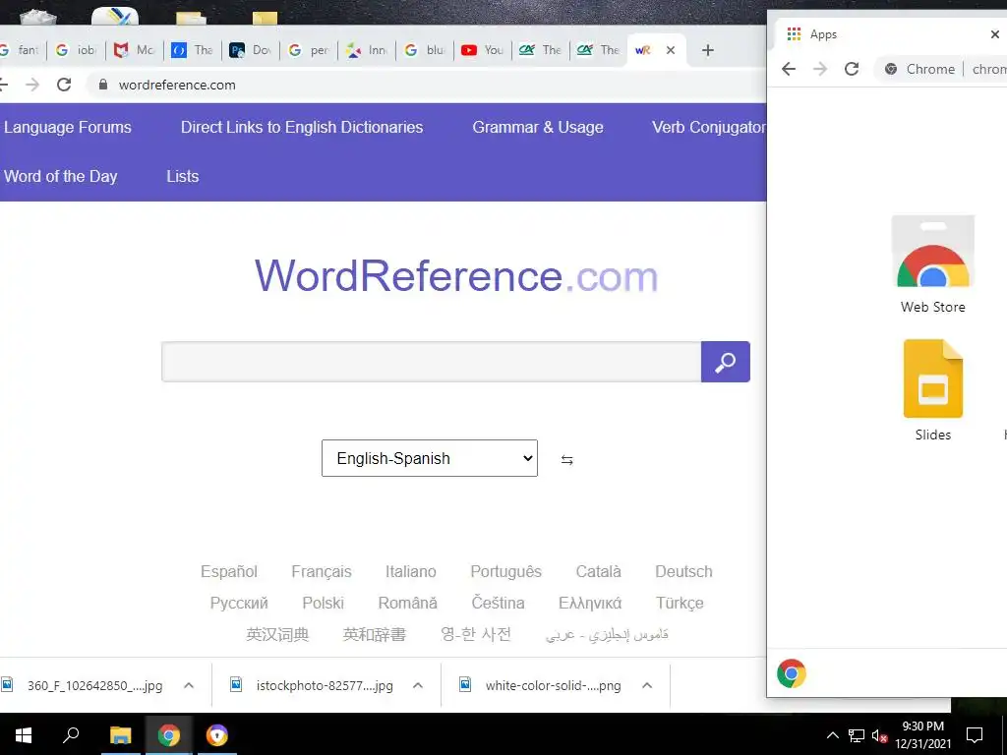Open the English-Spanish dictionary dropdown
This screenshot has width=1007, height=755.
[x=430, y=458]
